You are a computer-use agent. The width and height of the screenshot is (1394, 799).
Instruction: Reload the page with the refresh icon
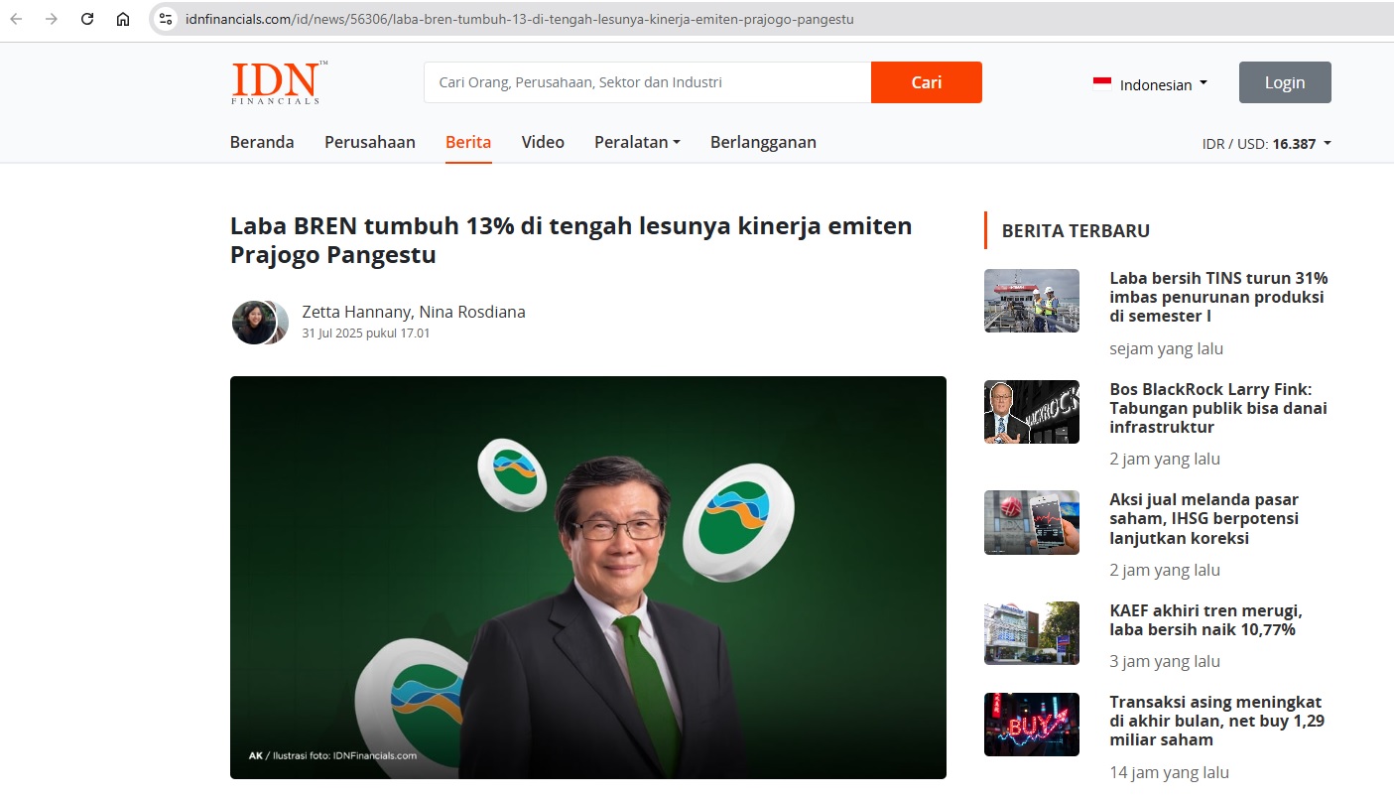[x=87, y=19]
